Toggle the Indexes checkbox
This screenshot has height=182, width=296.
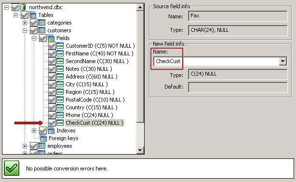tap(42, 130)
